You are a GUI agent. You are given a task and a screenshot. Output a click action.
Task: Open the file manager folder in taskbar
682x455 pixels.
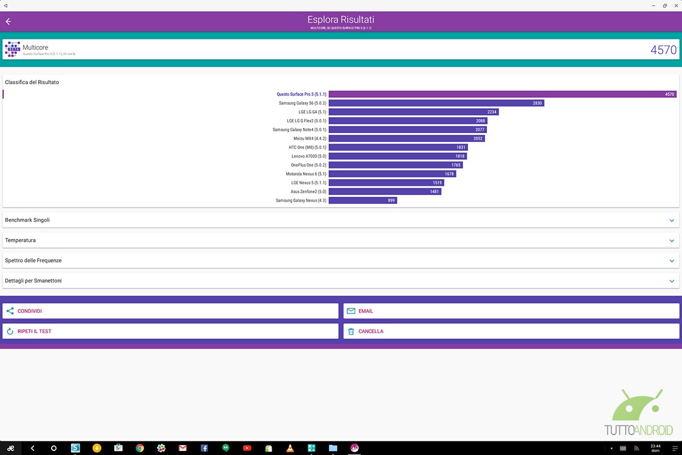pyautogui.click(x=333, y=448)
